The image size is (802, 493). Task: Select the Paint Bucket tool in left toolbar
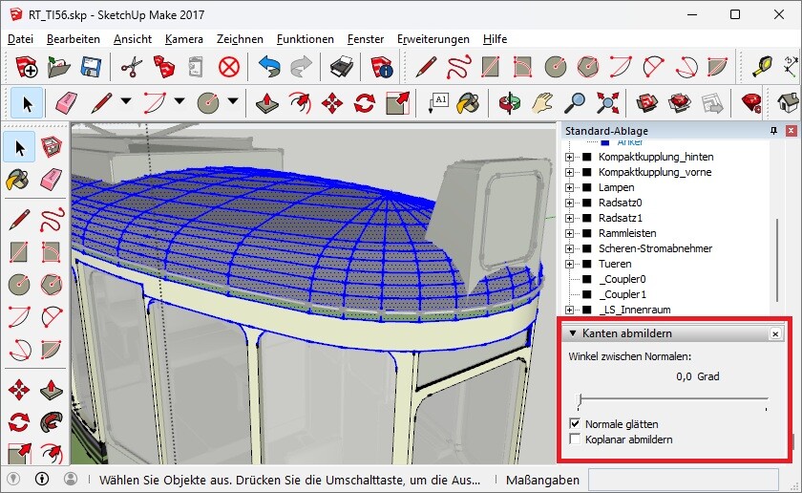tap(18, 180)
